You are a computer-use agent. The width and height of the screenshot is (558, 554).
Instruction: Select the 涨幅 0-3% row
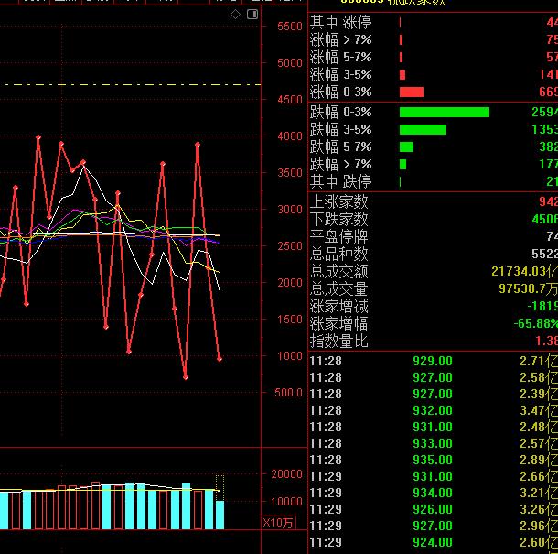click(433, 92)
